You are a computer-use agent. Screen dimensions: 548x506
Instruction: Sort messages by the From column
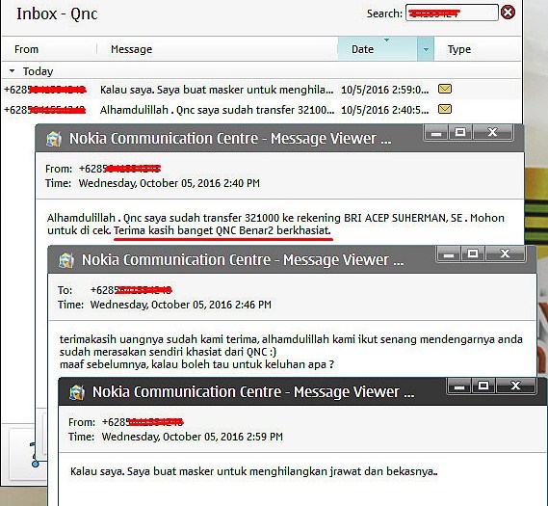(x=27, y=49)
